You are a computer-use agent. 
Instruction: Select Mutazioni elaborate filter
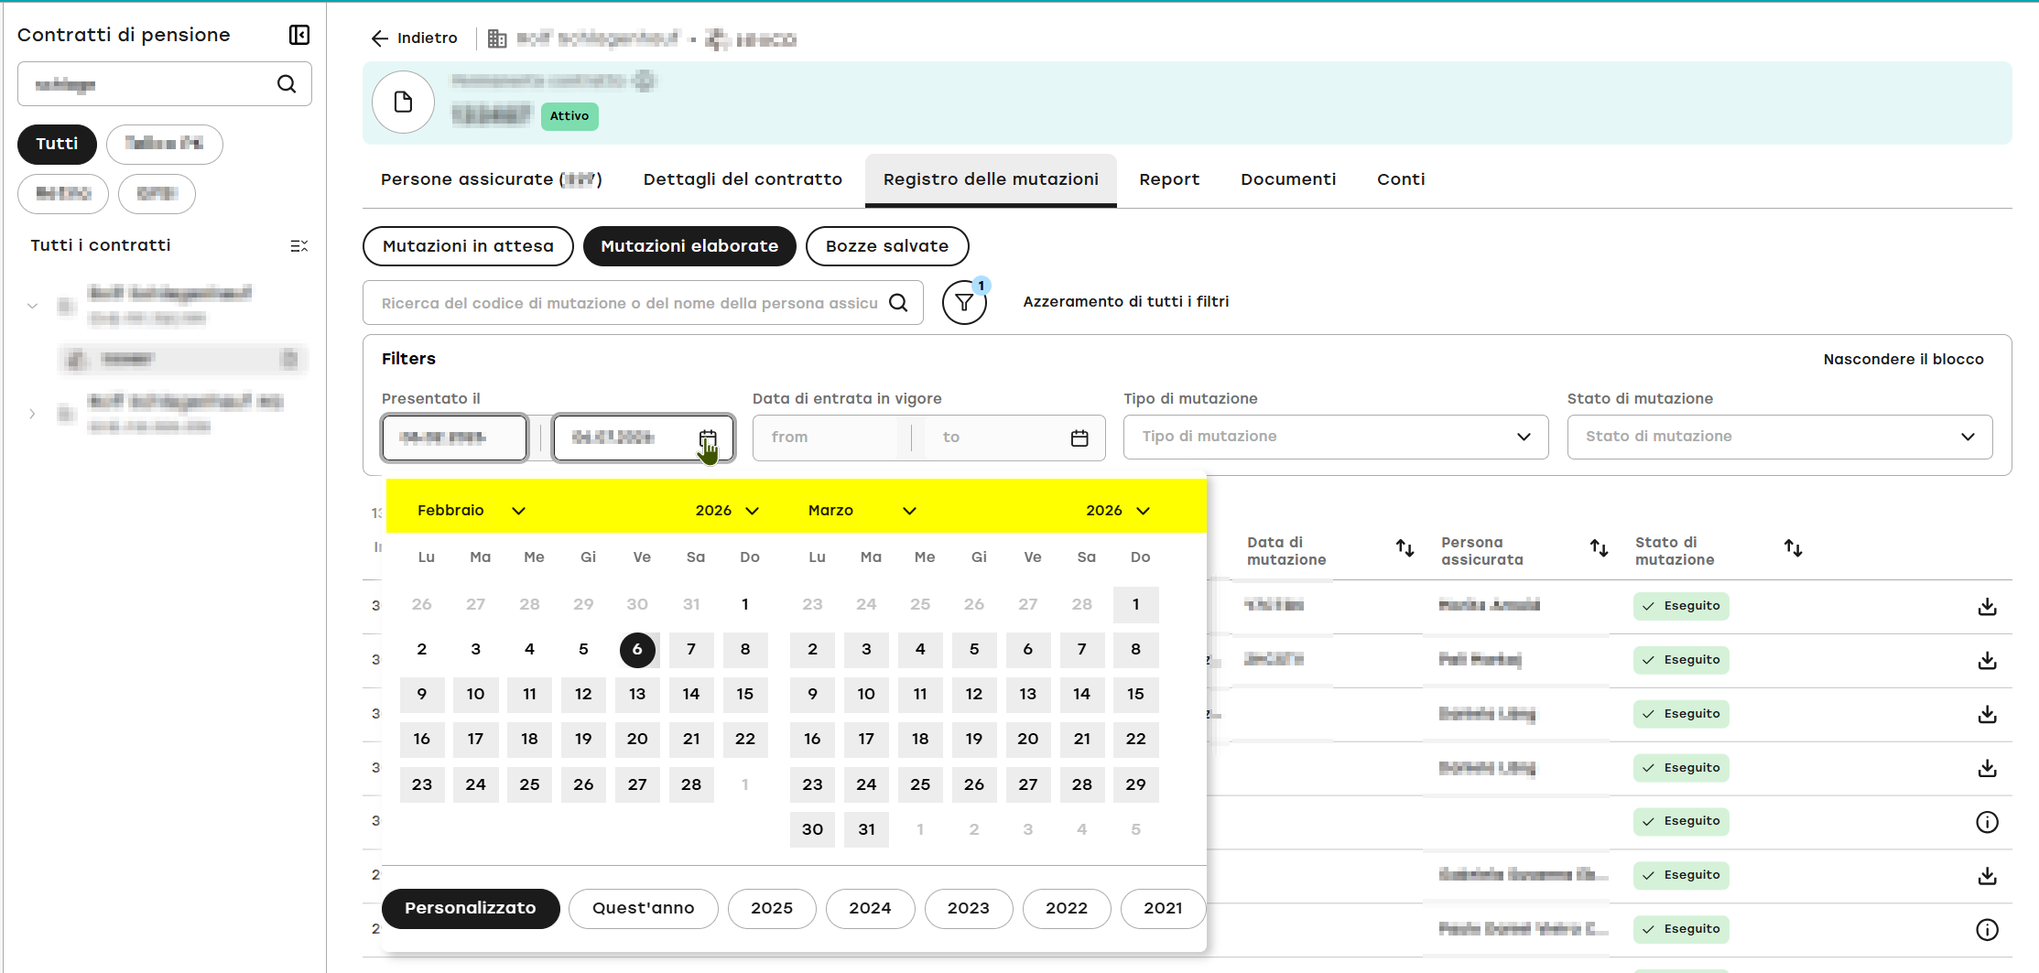point(689,246)
